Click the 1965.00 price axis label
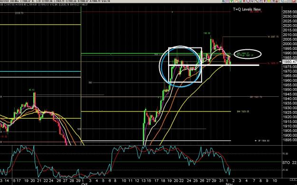 [290, 76]
